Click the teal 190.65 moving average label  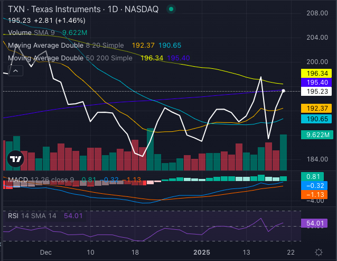coord(314,120)
